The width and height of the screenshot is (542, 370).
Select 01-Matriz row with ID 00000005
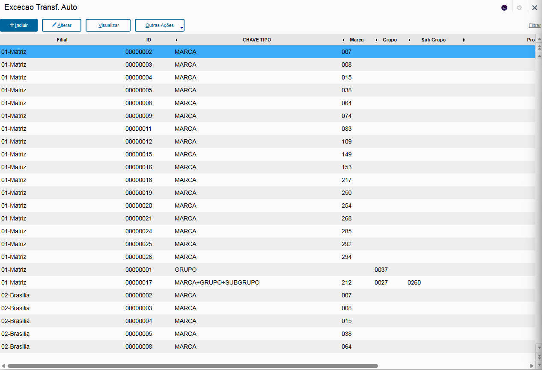268,90
